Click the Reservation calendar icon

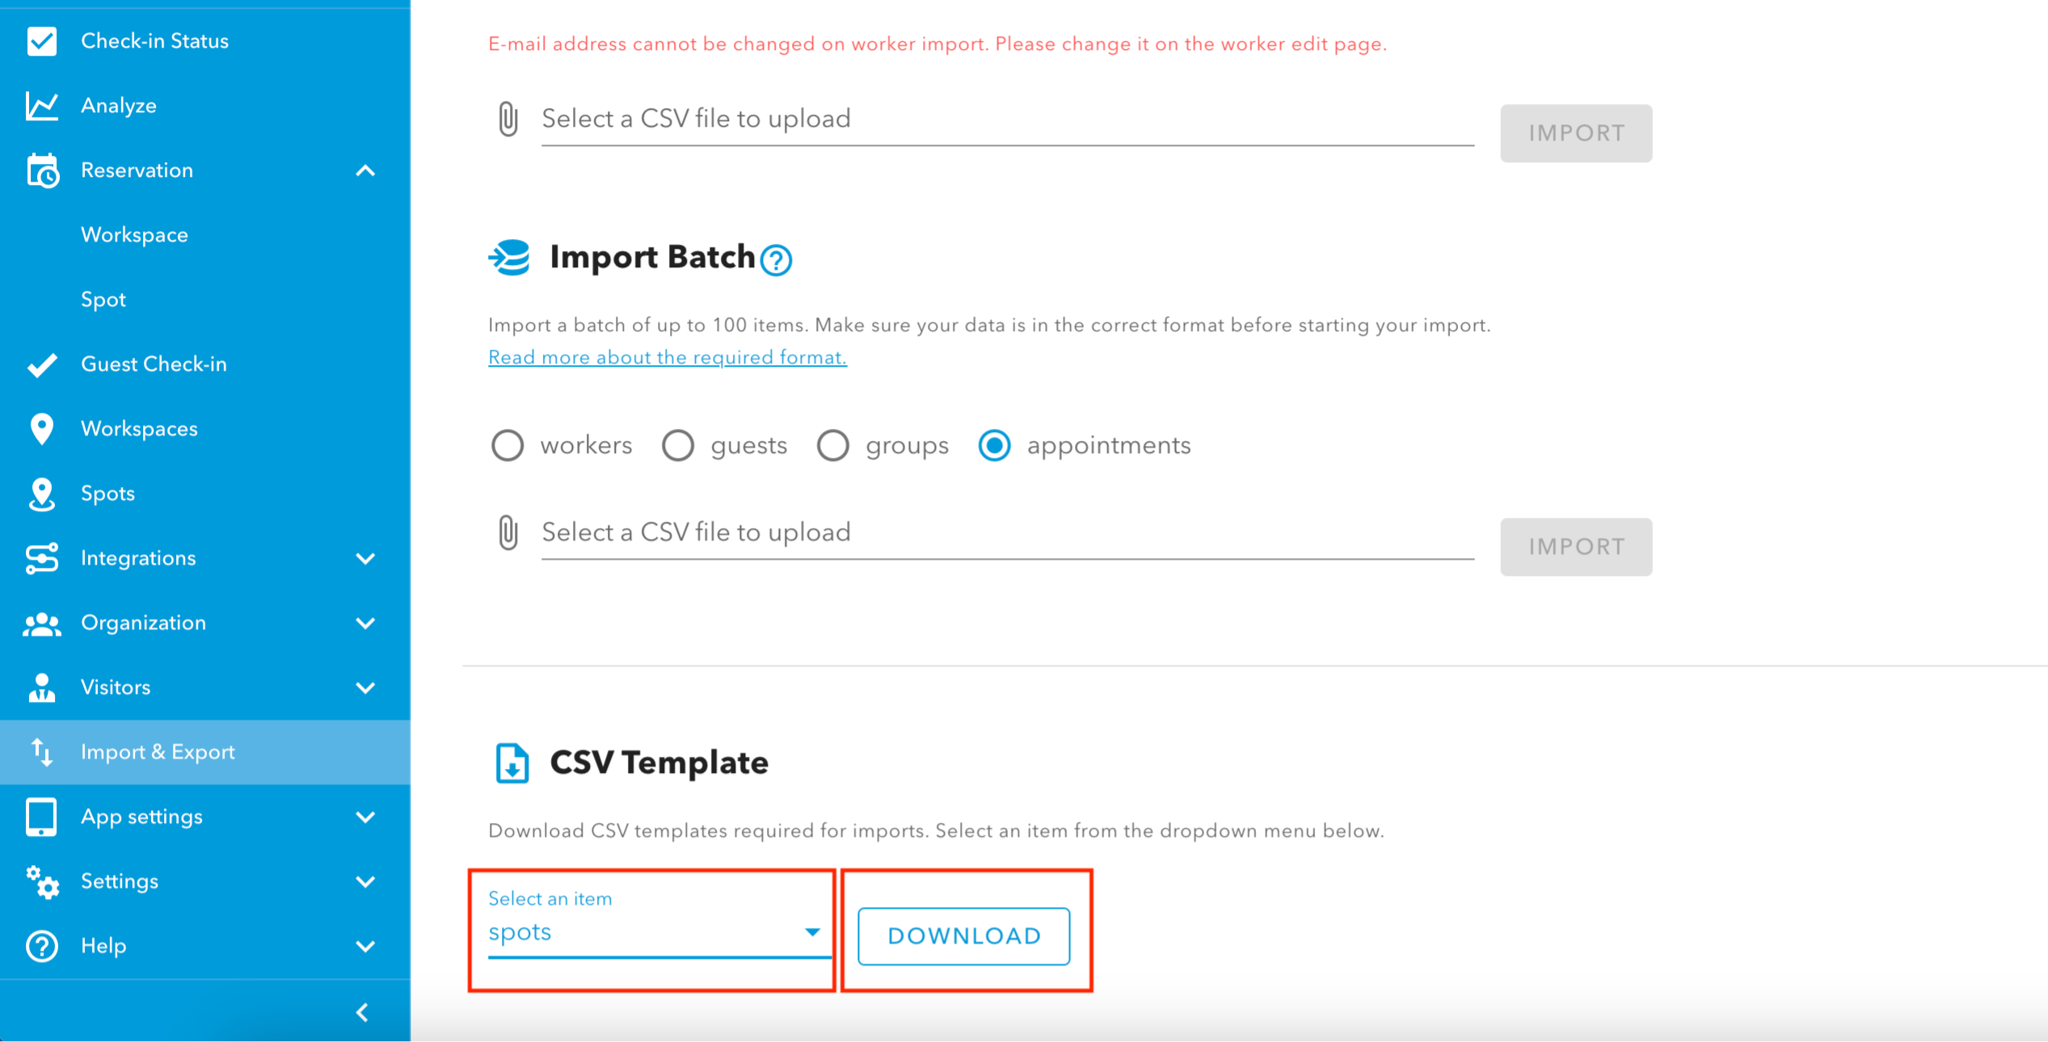coord(42,170)
